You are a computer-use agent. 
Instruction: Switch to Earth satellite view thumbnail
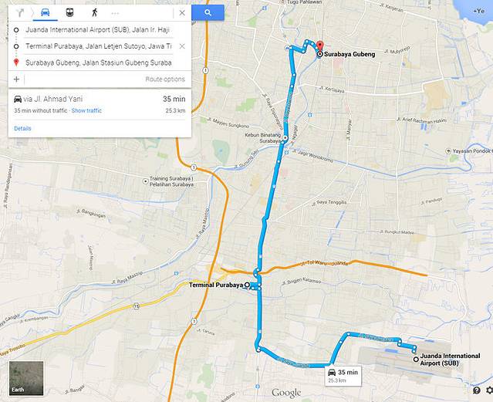pyautogui.click(x=26, y=378)
